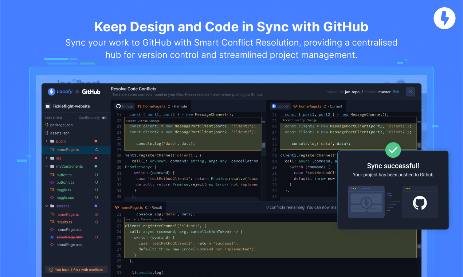Click warning icon in conflicts notice
Viewport: 463px width, 277px height.
coord(51,270)
